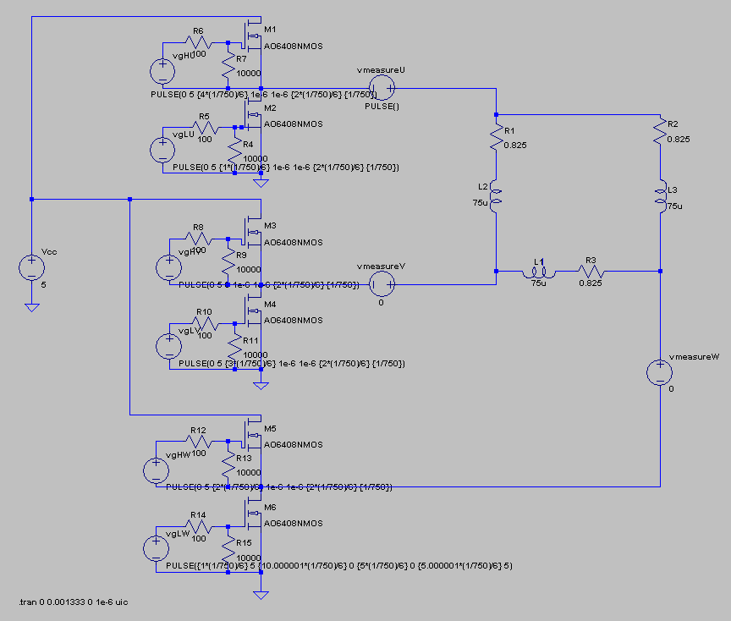The image size is (731, 621).
Task: Click gate resistor R5 symbol
Action: tap(205, 127)
